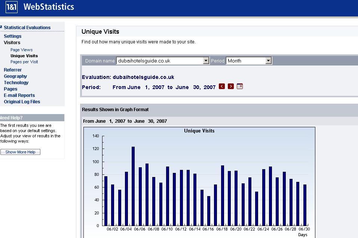The width and height of the screenshot is (358, 238).
Task: Click the '140' value on the chart's vertical axis
Action: (96, 136)
